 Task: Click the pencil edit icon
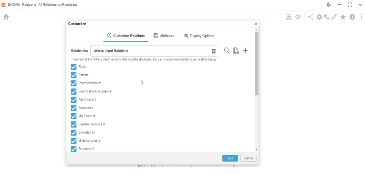(x=334, y=17)
